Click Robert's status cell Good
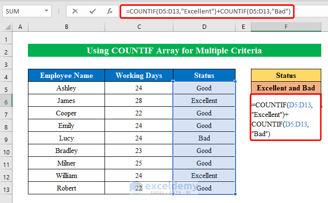This screenshot has height=203, width=328. pyautogui.click(x=204, y=188)
